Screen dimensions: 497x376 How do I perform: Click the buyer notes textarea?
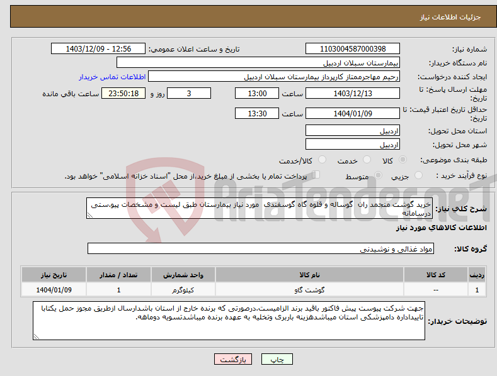pos(229,321)
